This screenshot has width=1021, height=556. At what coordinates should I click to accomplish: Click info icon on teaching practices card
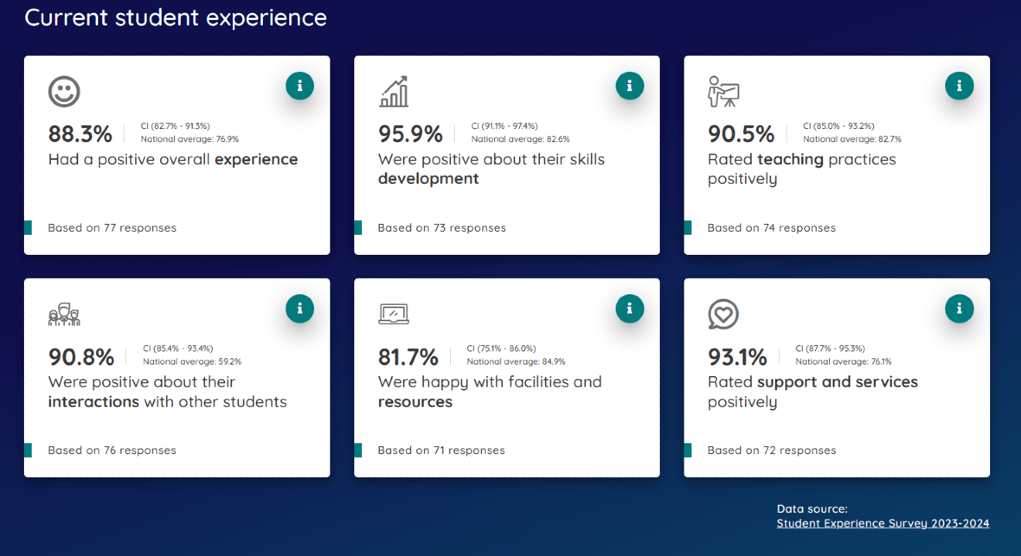959,86
